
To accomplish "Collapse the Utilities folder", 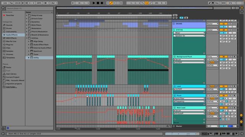I will coord(27,38).
